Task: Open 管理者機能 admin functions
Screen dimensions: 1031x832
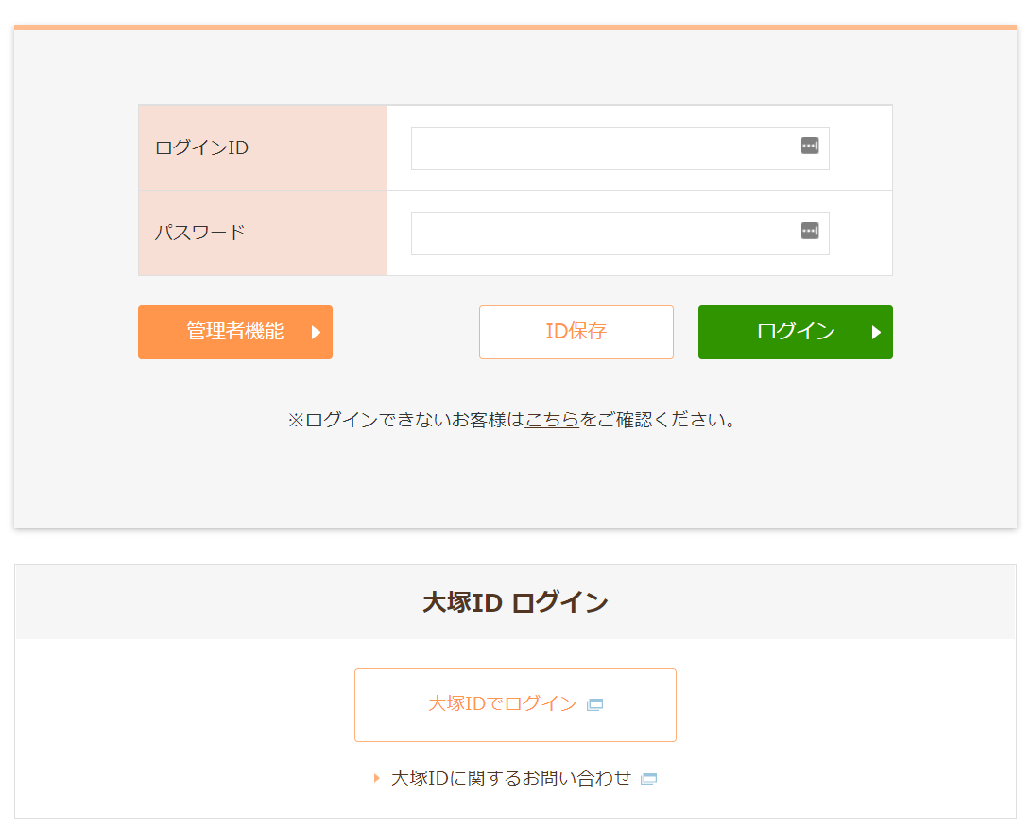Action: (x=235, y=332)
